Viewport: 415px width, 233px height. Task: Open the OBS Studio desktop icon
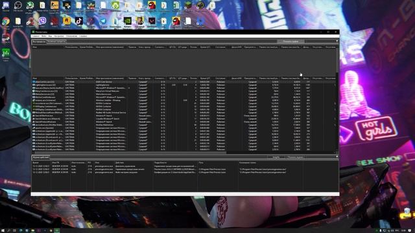18,6
